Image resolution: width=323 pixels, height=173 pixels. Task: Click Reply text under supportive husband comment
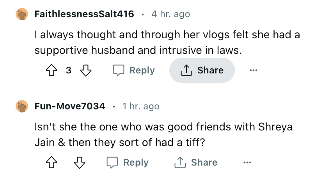pos(142,70)
